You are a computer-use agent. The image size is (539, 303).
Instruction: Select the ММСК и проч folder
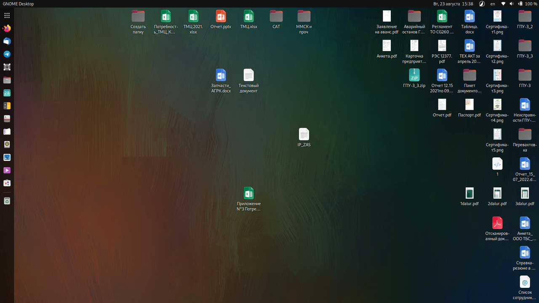pyautogui.click(x=304, y=22)
